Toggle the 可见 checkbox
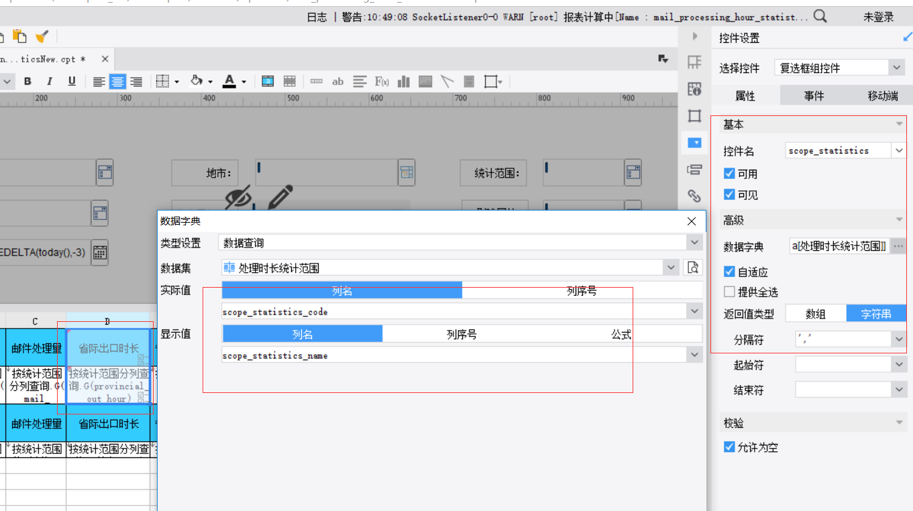 pos(730,194)
